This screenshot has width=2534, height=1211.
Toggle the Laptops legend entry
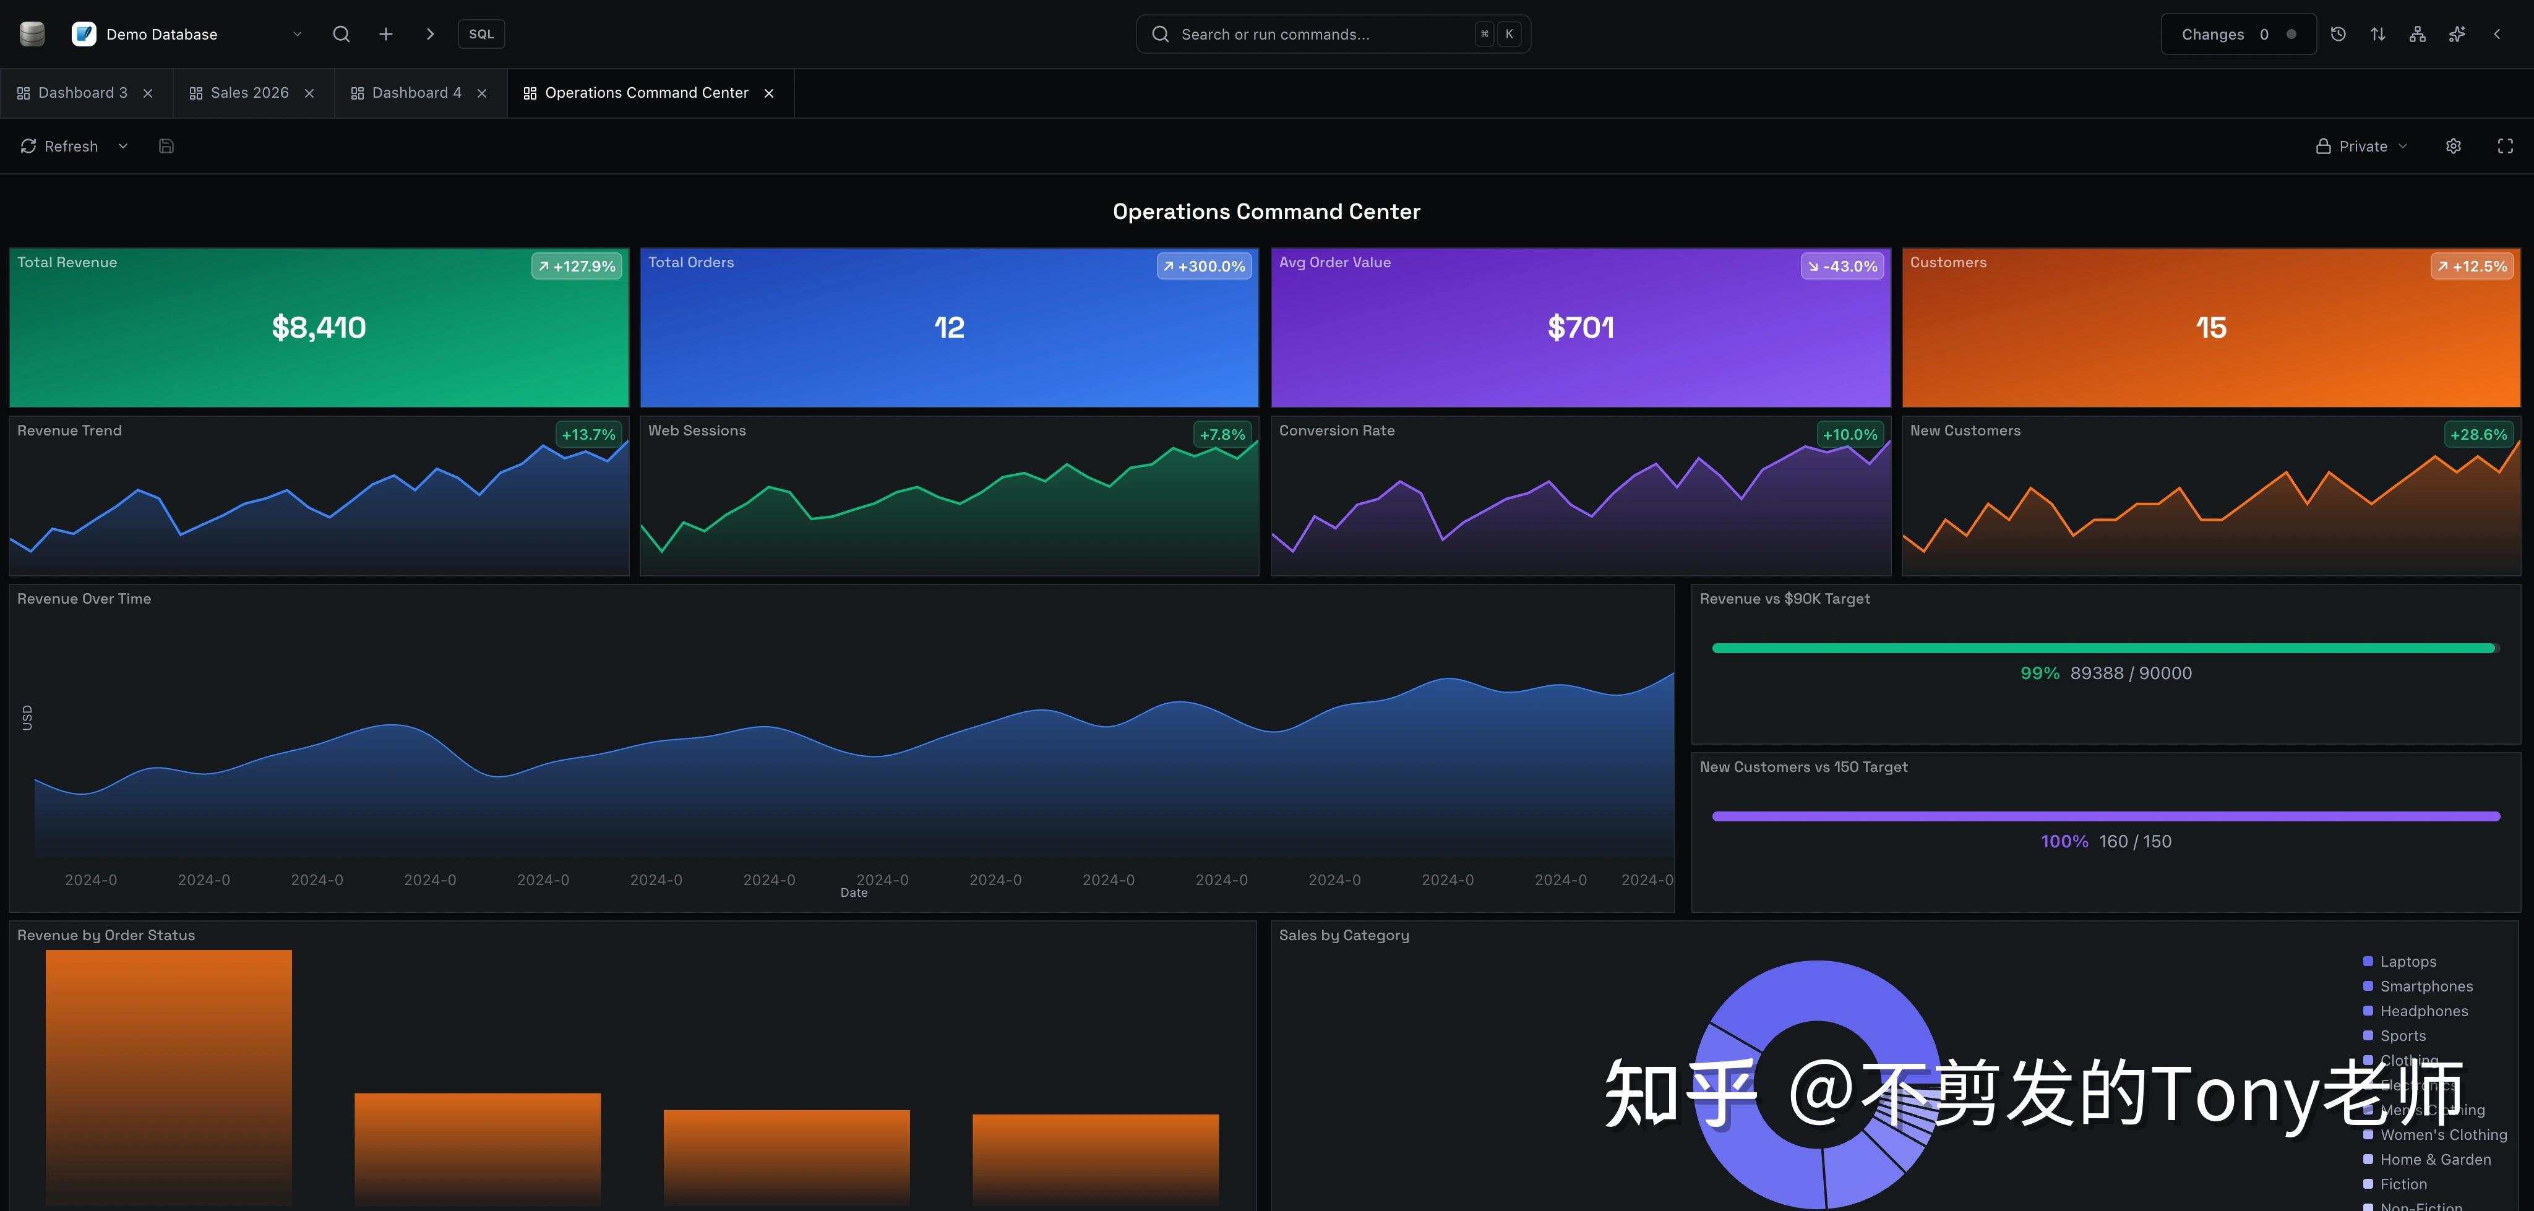(x=2399, y=962)
